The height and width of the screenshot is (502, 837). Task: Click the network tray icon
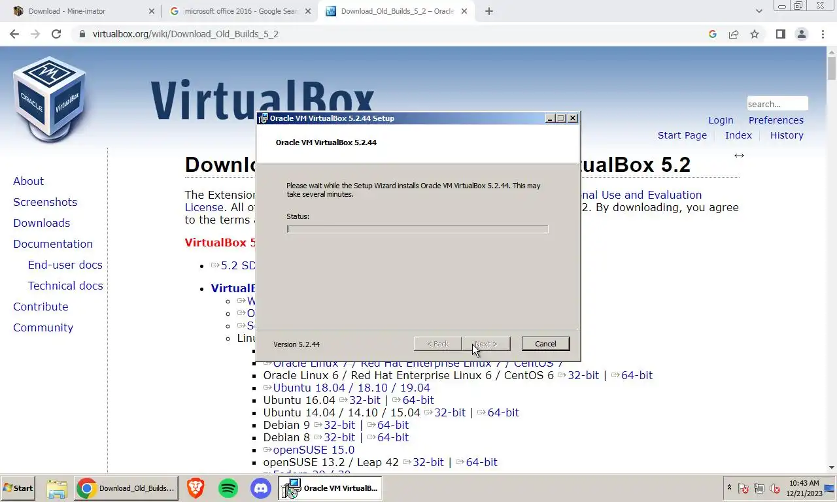coord(759,488)
